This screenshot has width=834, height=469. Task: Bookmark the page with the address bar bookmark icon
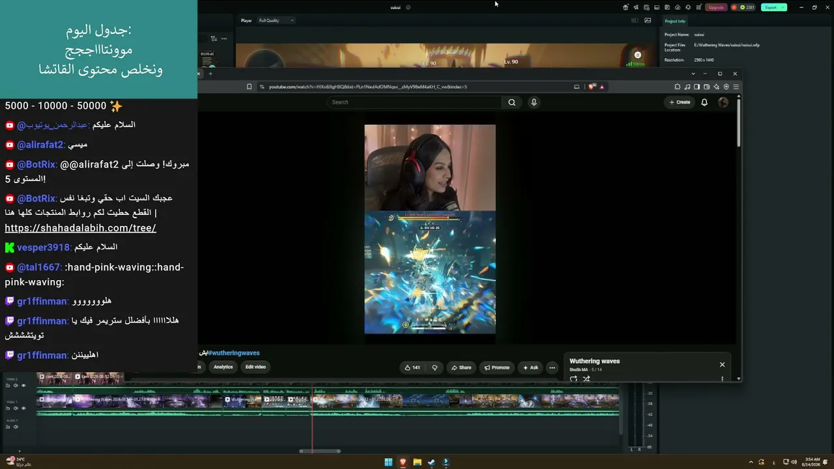(249, 87)
